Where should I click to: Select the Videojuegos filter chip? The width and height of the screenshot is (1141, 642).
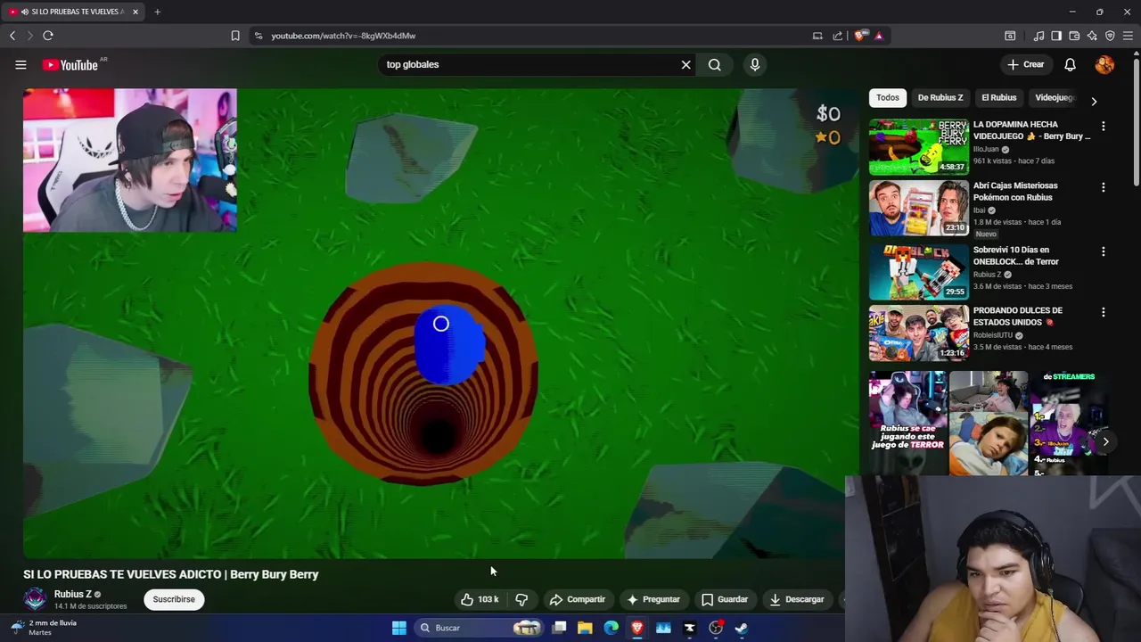pyautogui.click(x=1055, y=97)
